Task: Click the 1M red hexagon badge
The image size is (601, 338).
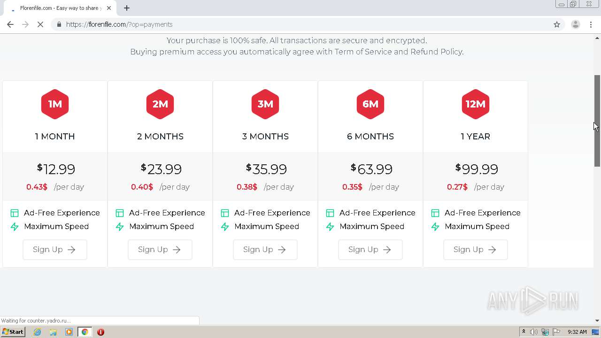Action: coord(55,104)
